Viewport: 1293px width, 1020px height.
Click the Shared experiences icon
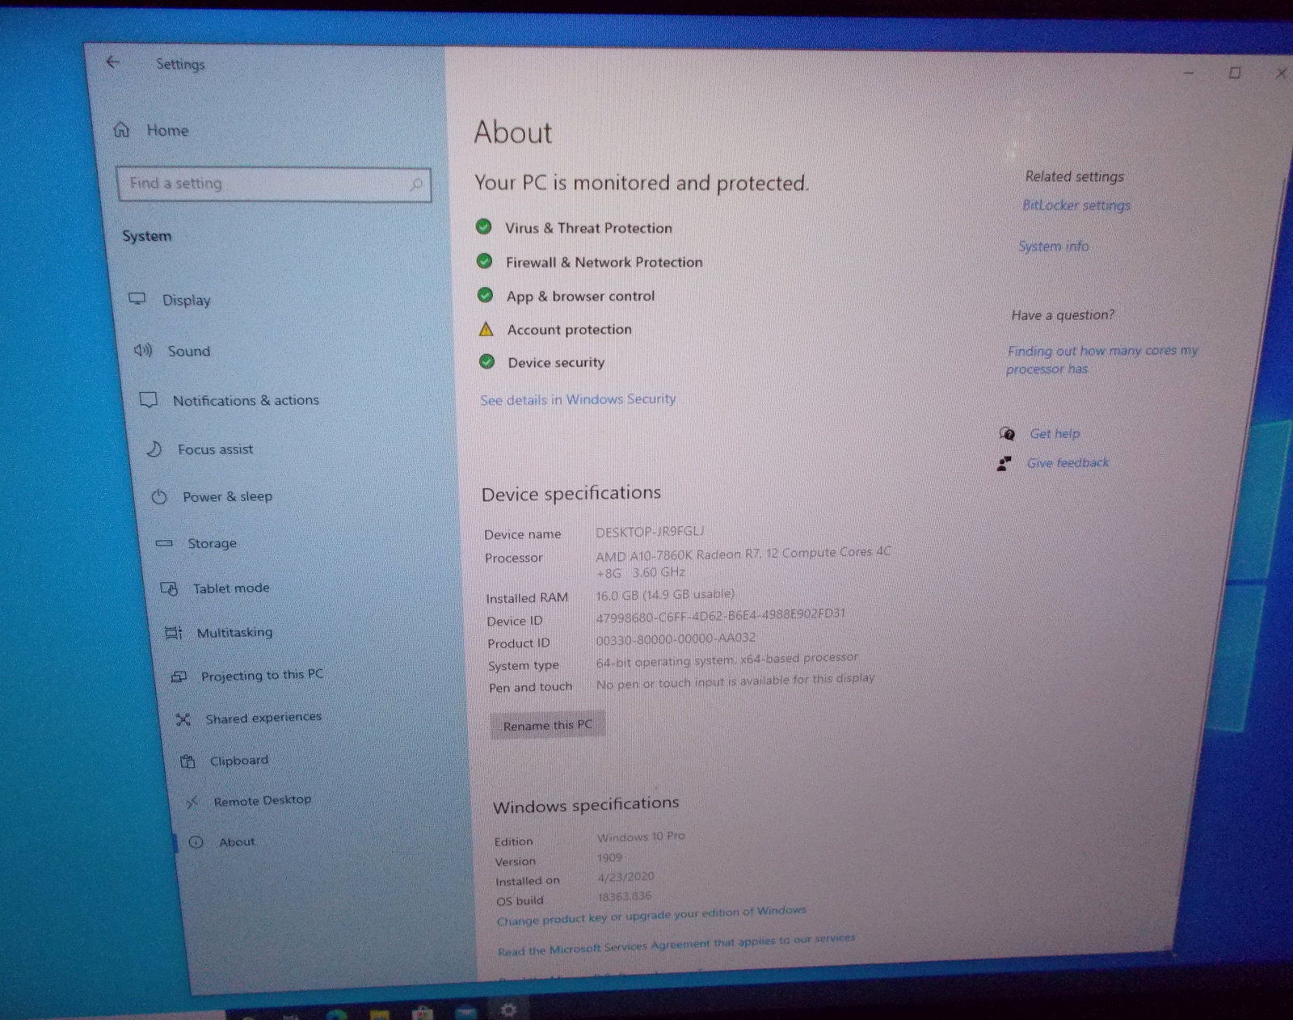click(183, 719)
